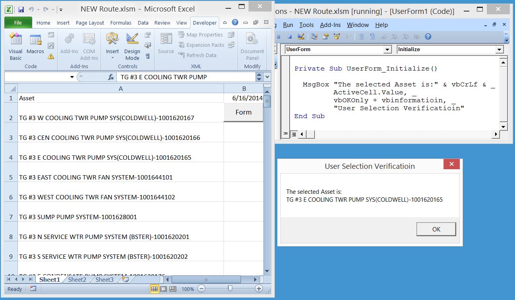Expand the formula bar with chevron

[x=267, y=77]
